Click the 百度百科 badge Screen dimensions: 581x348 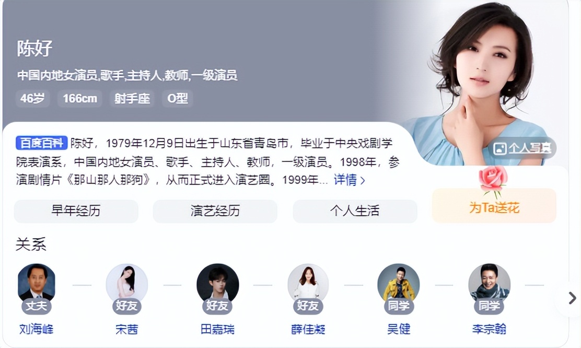[x=41, y=143]
